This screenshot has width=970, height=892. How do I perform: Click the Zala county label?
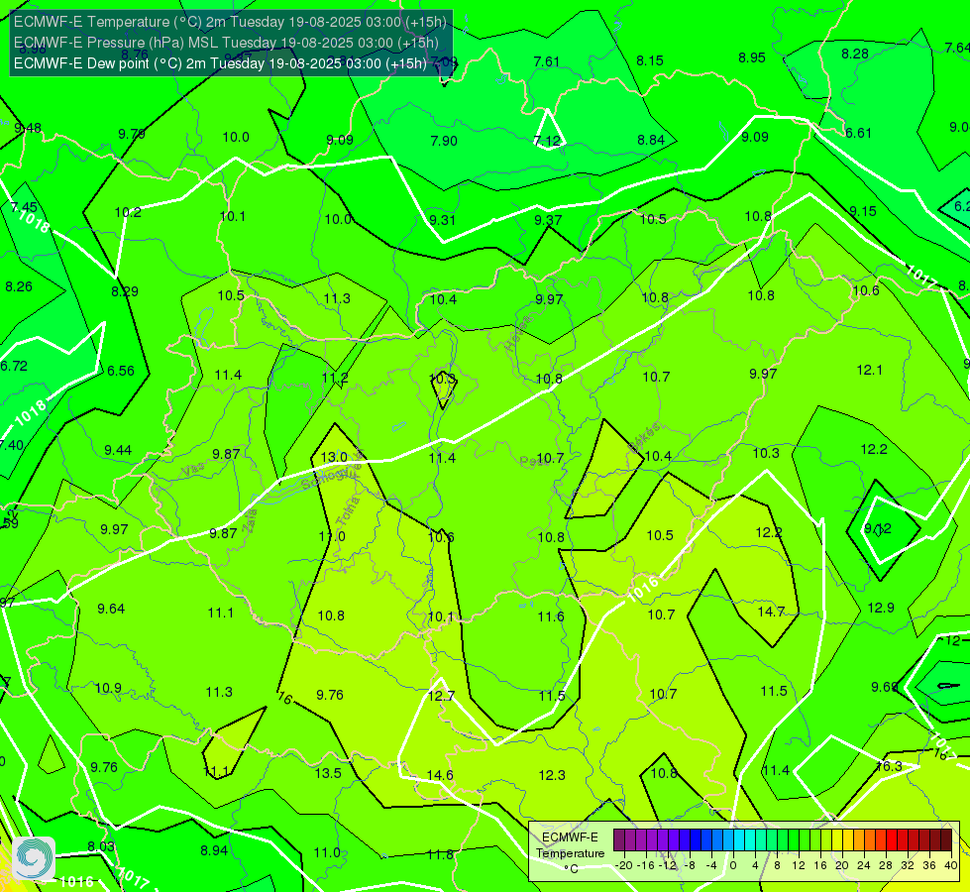[250, 520]
